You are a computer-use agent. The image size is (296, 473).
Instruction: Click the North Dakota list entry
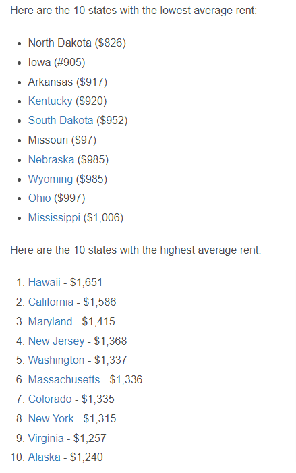(77, 43)
